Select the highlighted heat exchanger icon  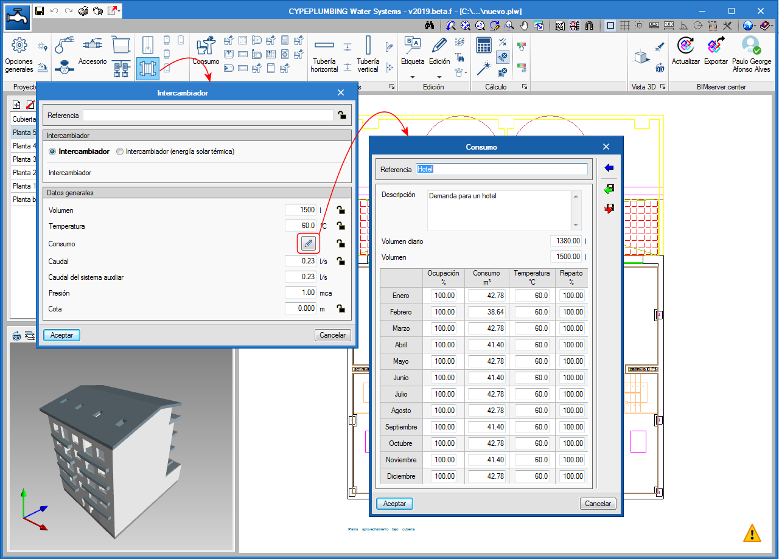[148, 69]
